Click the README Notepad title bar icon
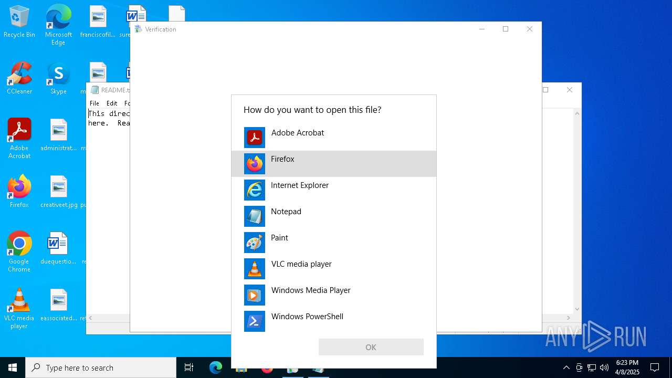 95,90
